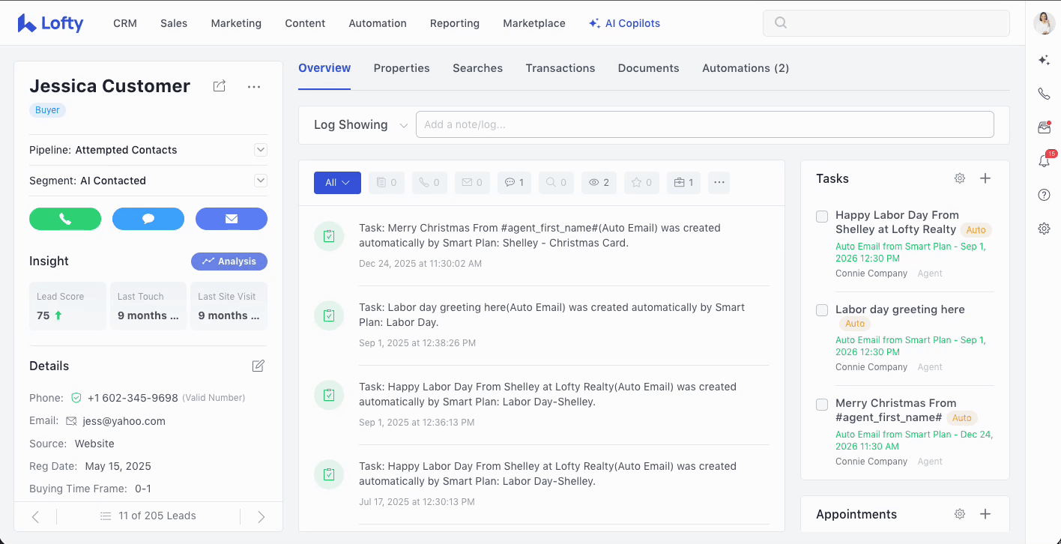Click the purple email button
The image size is (1061, 544).
tap(231, 219)
